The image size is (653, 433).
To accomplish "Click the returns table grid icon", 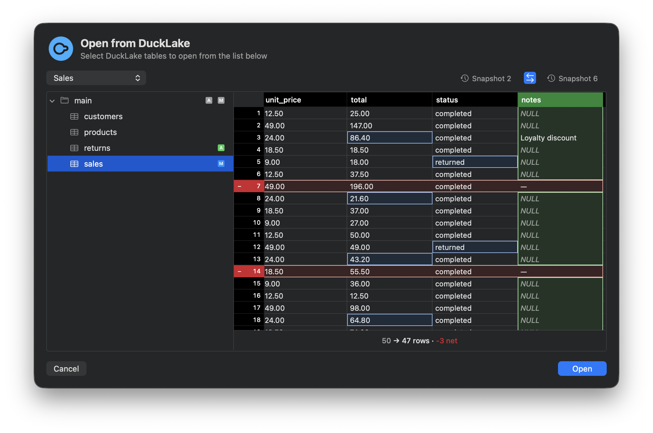I will click(74, 148).
